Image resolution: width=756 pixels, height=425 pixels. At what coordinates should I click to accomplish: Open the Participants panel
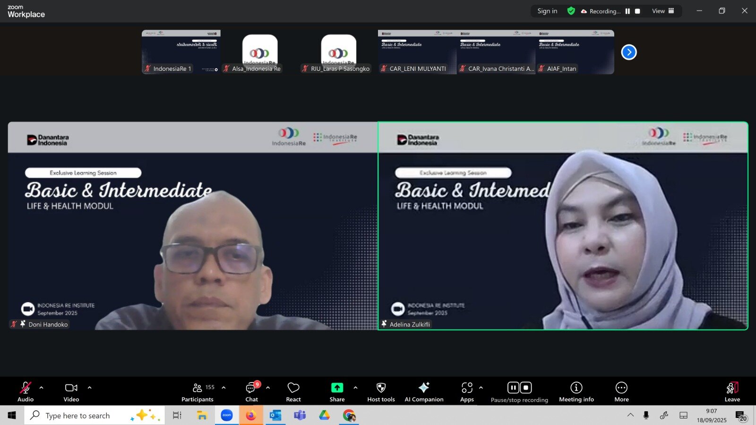(198, 391)
